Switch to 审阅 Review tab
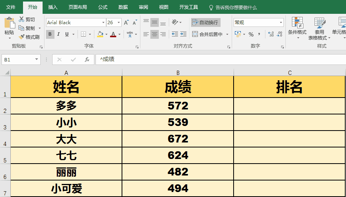346x197 pixels. [x=143, y=7]
